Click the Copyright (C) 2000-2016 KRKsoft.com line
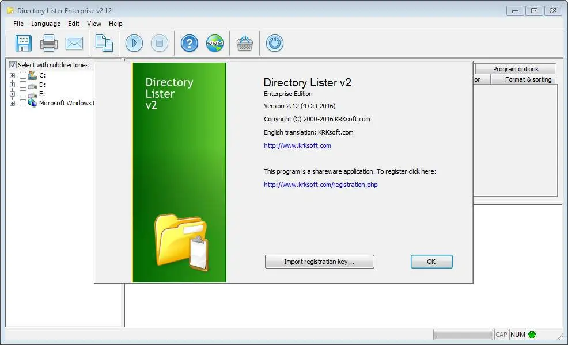 click(317, 119)
